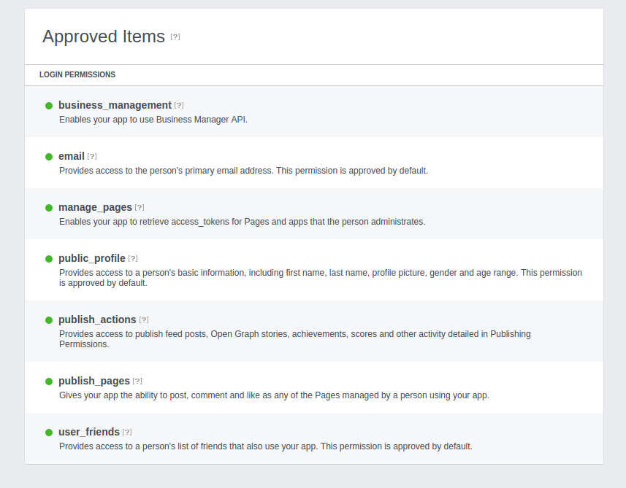Click green approved dot for publish_pages

[49, 382]
